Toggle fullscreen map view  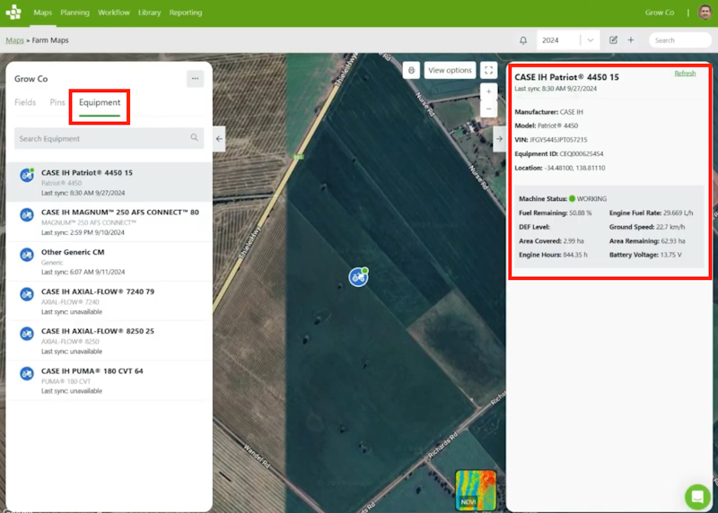coord(488,70)
